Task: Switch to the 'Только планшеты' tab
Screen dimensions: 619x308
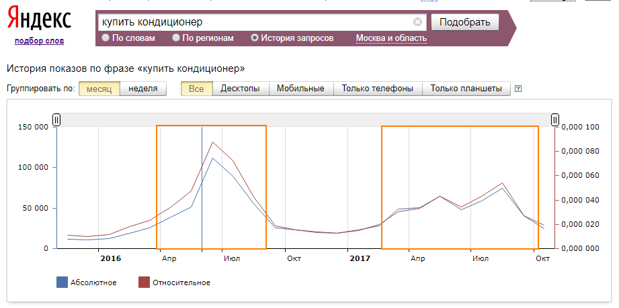Action: click(466, 89)
